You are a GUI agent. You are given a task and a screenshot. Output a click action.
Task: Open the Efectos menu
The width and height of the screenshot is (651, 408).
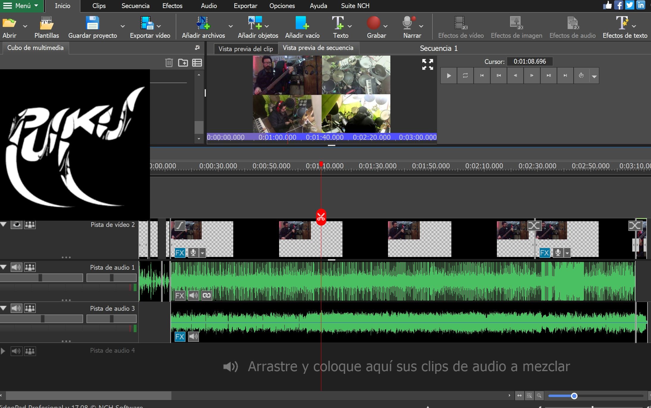click(172, 6)
